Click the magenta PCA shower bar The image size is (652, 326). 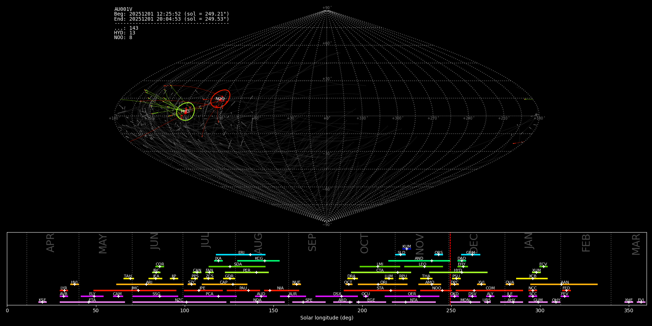pos(210,296)
